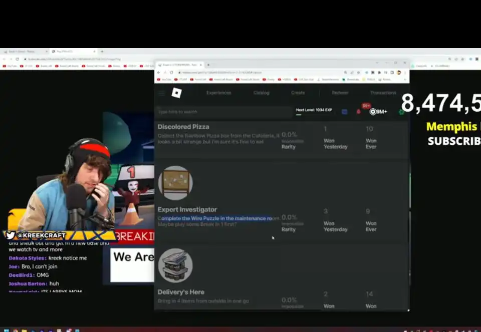Click the Discolored Pizza badge title
The width and height of the screenshot is (481, 332).
[x=183, y=127]
